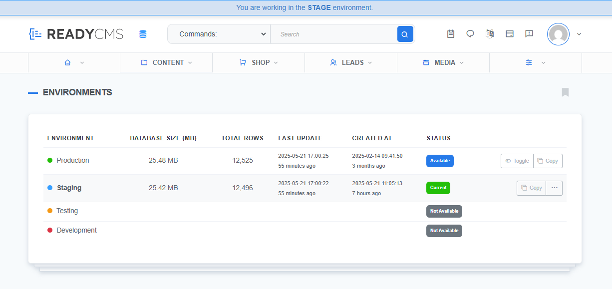This screenshot has height=289, width=612.
Task: Click the card window icon in header
Action: click(510, 34)
